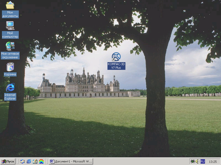Screen dimensions: 221x165
Task: Click the notepad-pencil quick launch icon
Action: pos(35,161)
